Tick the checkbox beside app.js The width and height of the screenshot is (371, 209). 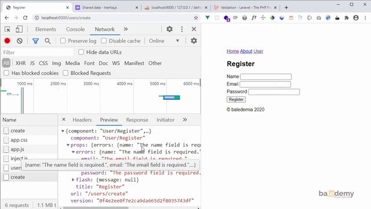click(x=6, y=149)
